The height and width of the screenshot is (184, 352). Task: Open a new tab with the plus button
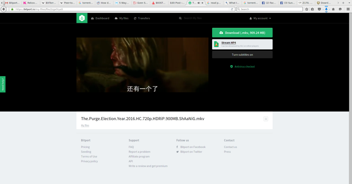click(x=343, y=3)
